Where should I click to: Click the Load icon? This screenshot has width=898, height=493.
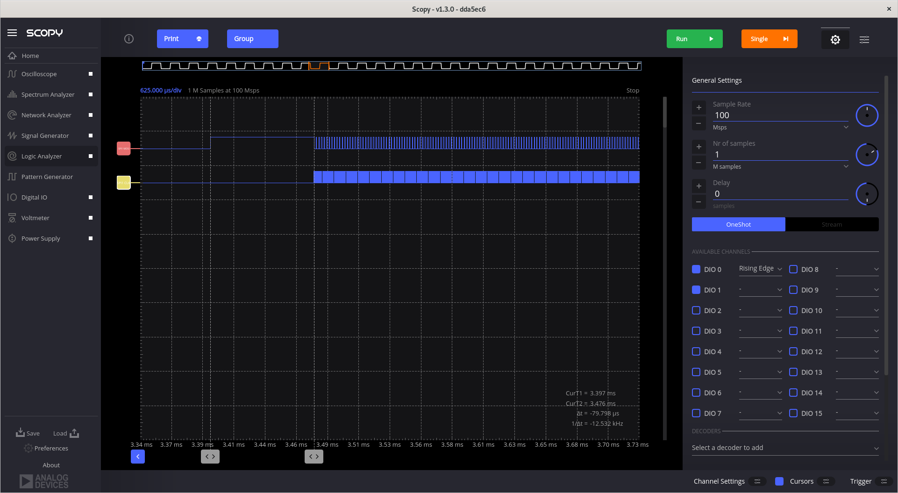pos(74,433)
